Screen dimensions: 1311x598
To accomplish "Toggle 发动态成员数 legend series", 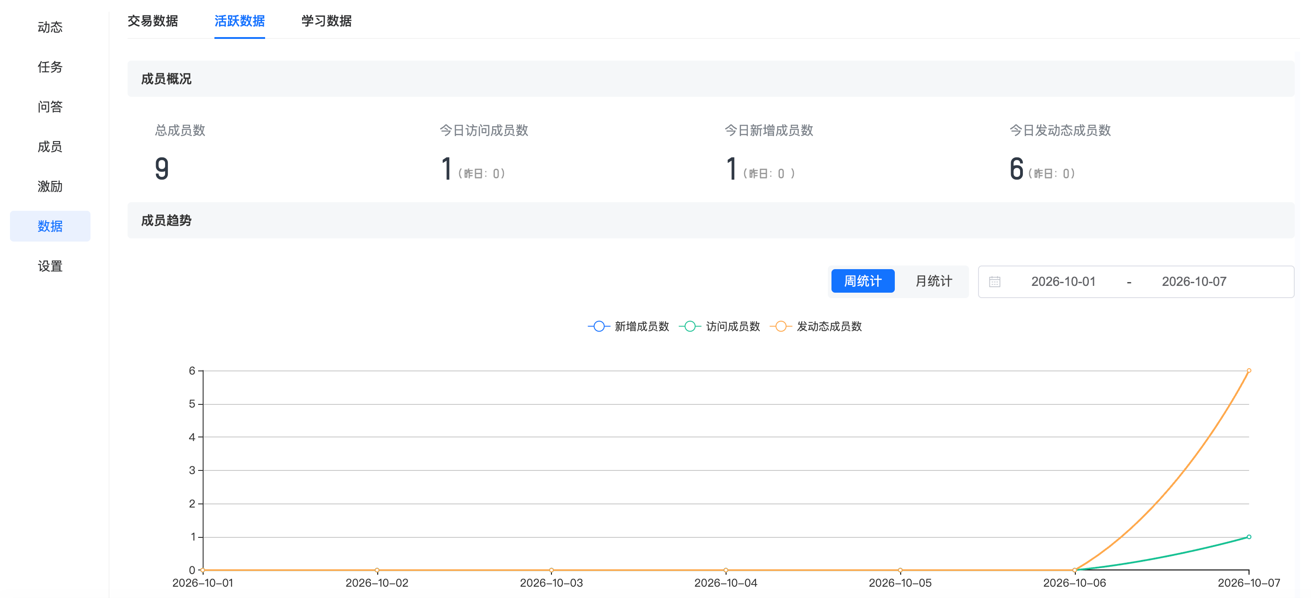I will coord(816,326).
